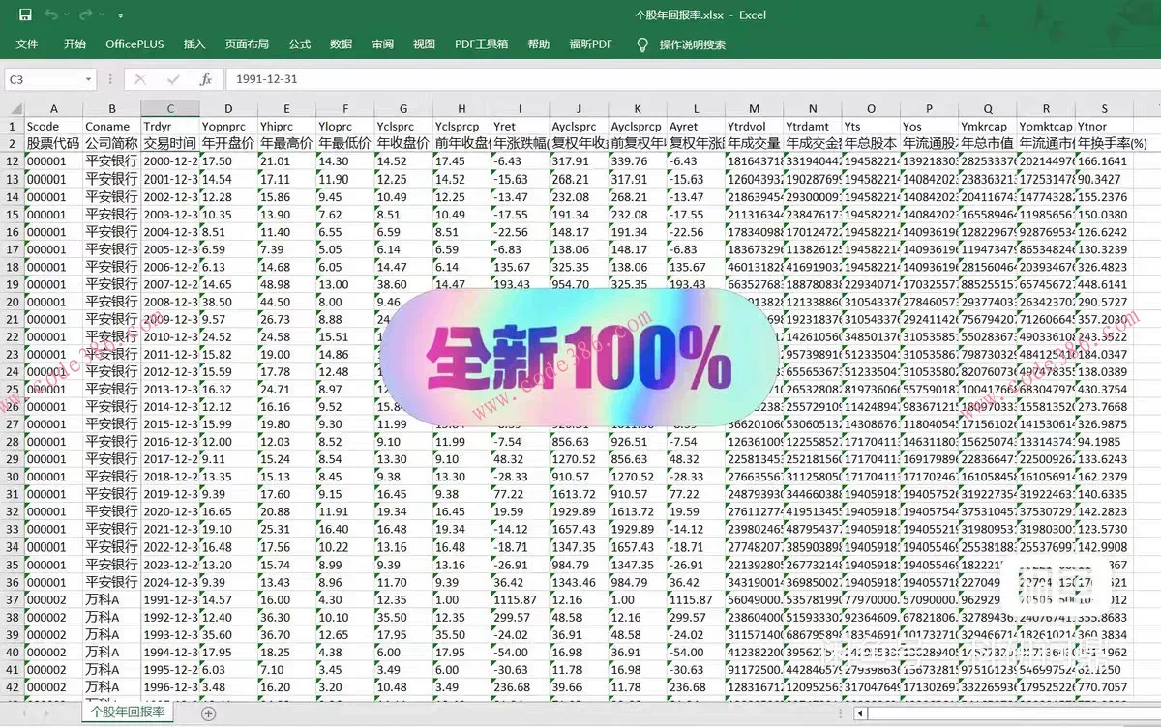The height and width of the screenshot is (727, 1161).
Task: Select column A header
Action: (x=53, y=108)
